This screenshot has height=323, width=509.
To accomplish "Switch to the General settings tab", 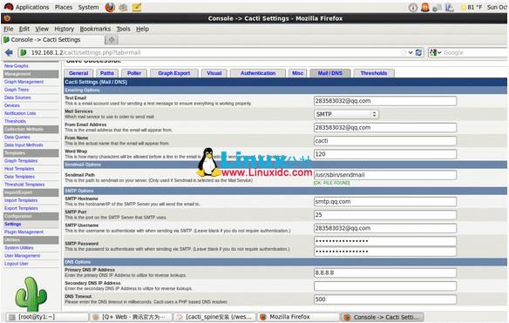I will [x=78, y=73].
